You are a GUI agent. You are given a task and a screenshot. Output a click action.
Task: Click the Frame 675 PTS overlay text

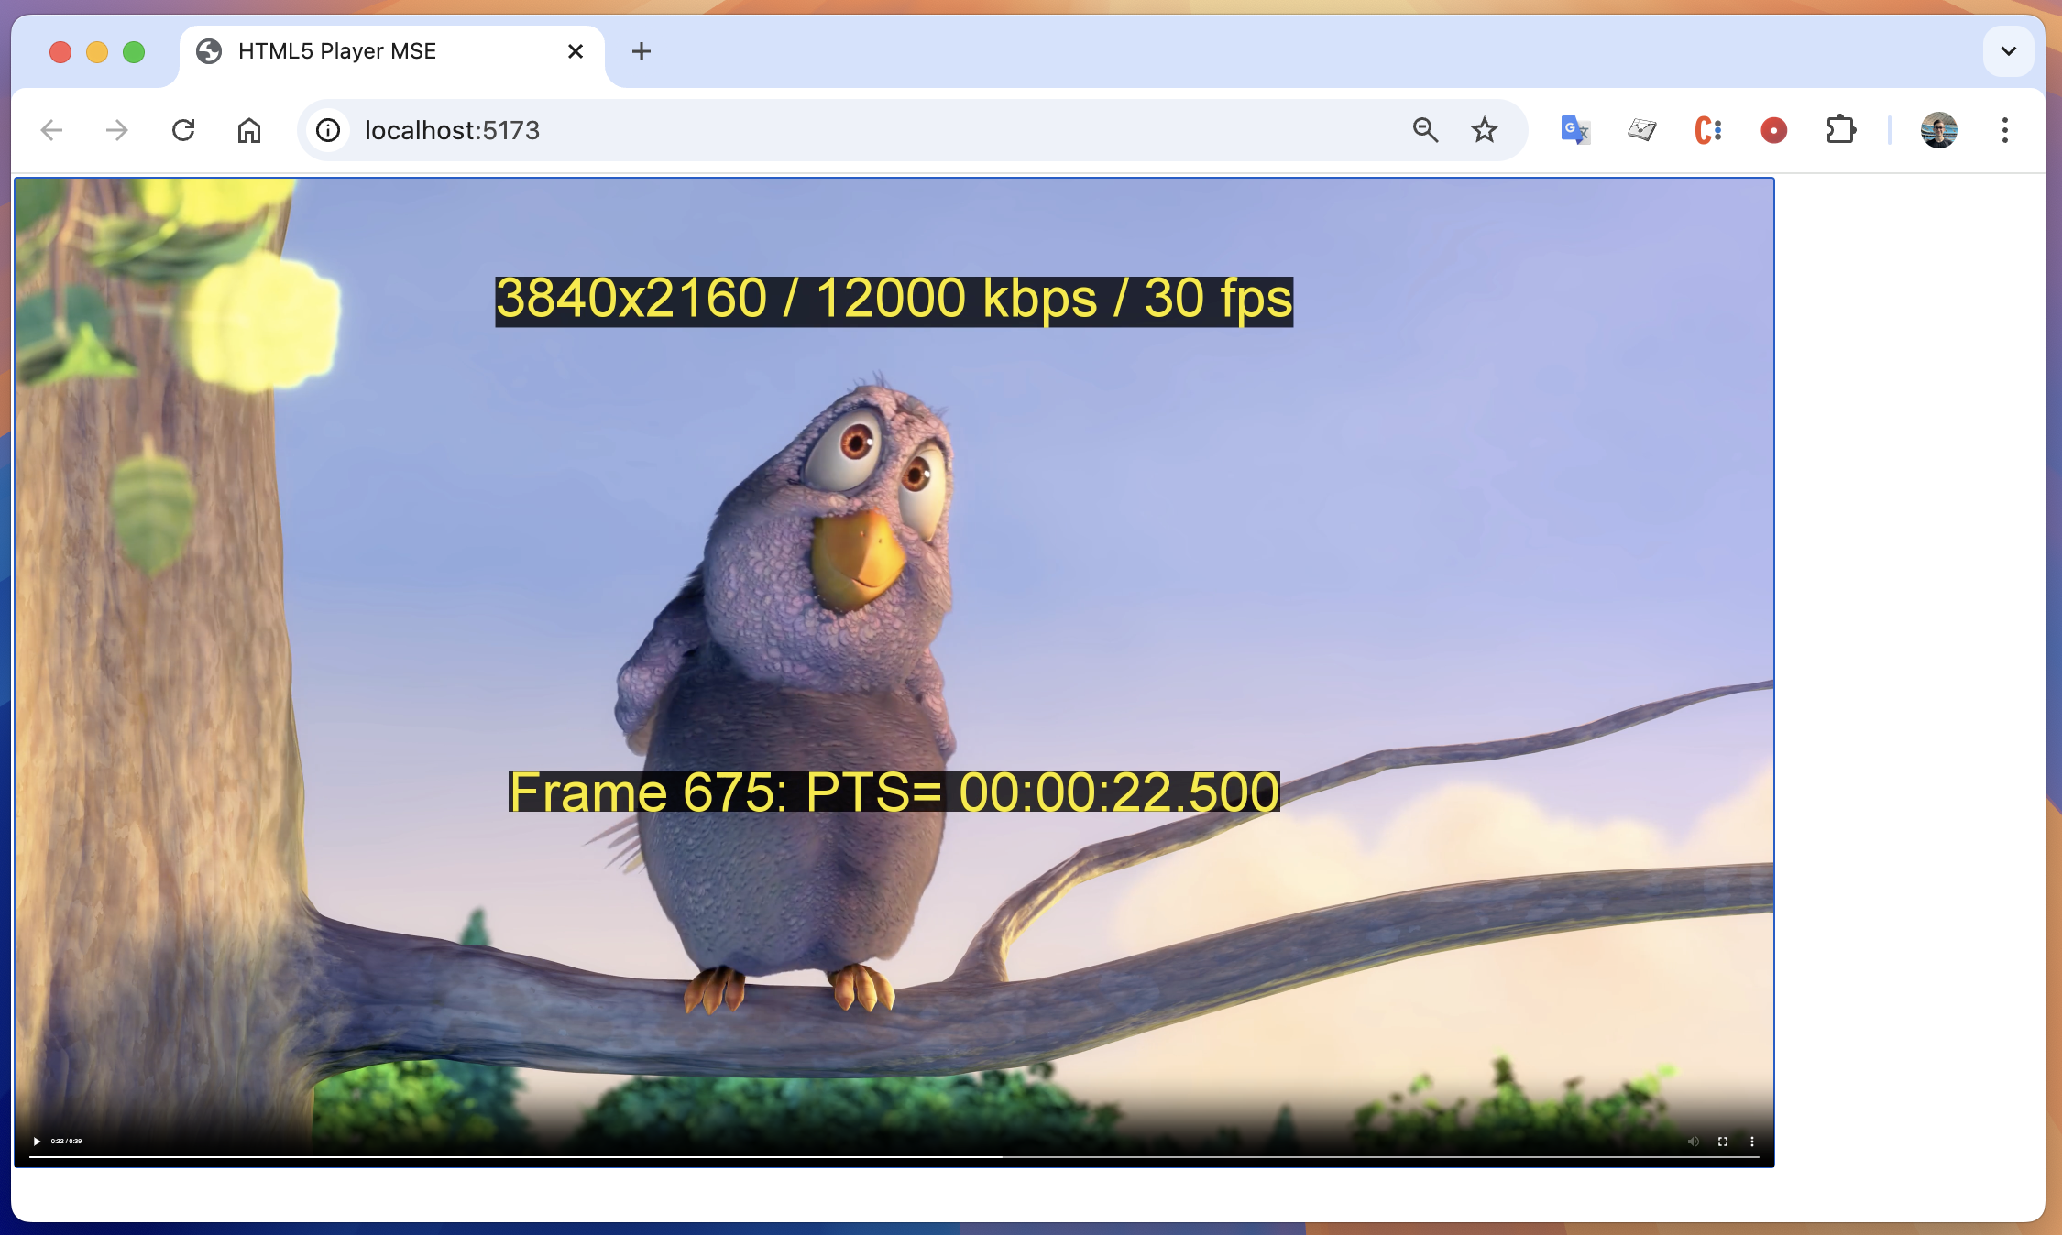(894, 792)
